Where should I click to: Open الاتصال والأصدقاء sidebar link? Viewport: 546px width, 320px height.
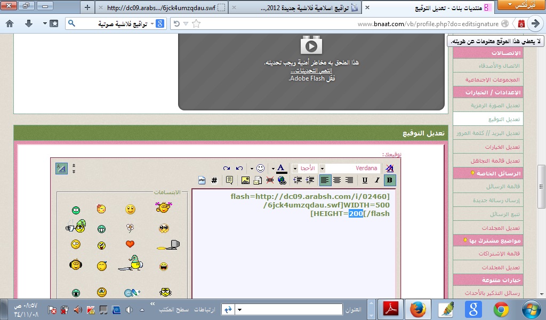pos(499,66)
